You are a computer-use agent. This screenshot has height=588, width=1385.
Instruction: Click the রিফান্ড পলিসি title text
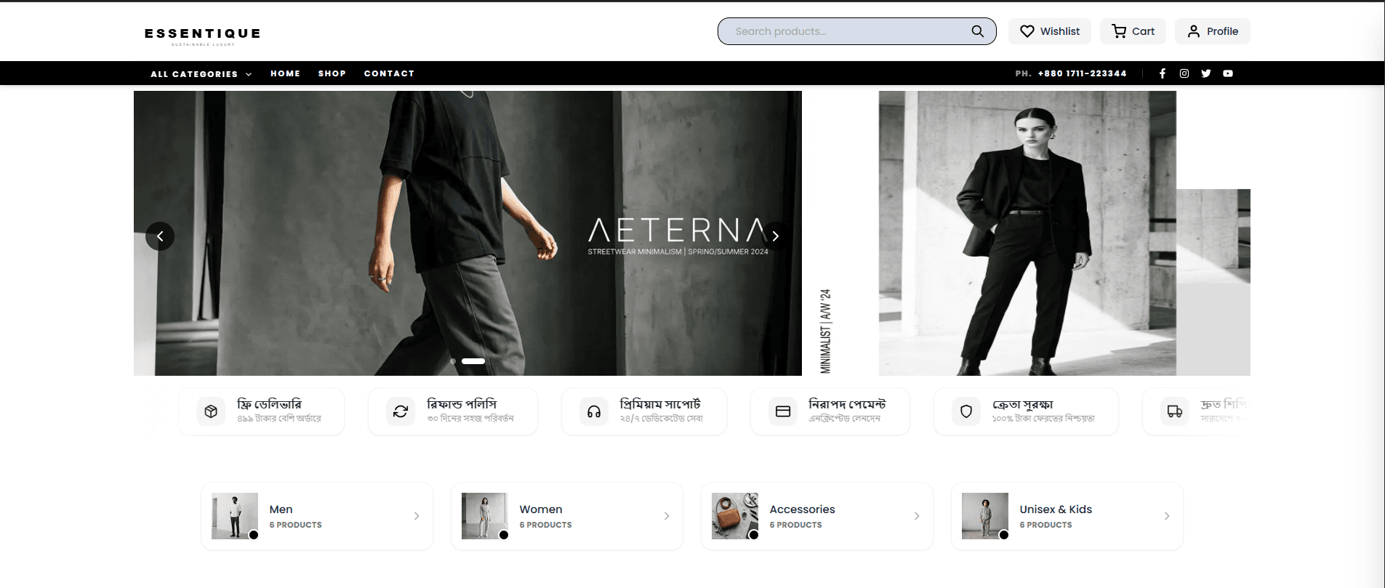(x=462, y=404)
